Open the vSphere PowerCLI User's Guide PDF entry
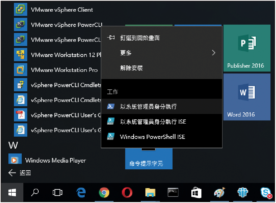276x203 pixels. click(x=57, y=115)
